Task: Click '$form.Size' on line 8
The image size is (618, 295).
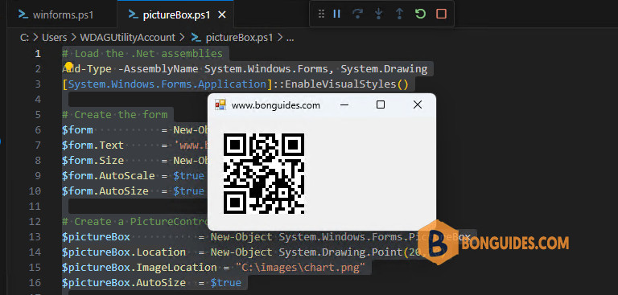Action: pos(93,160)
